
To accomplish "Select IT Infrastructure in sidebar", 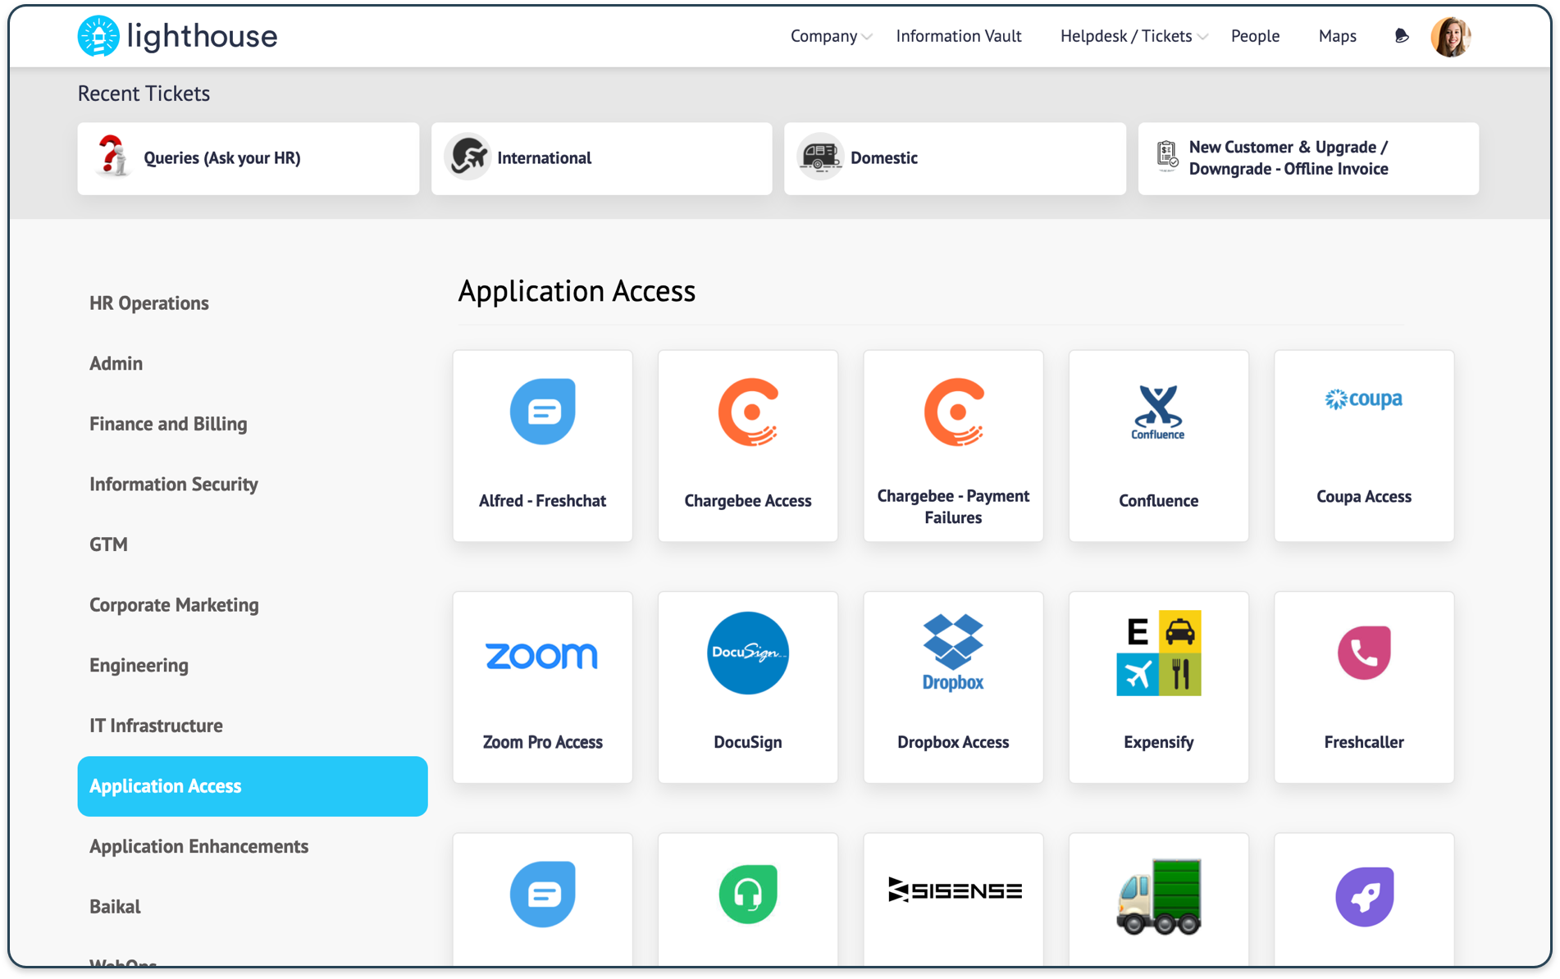I will click(x=156, y=726).
